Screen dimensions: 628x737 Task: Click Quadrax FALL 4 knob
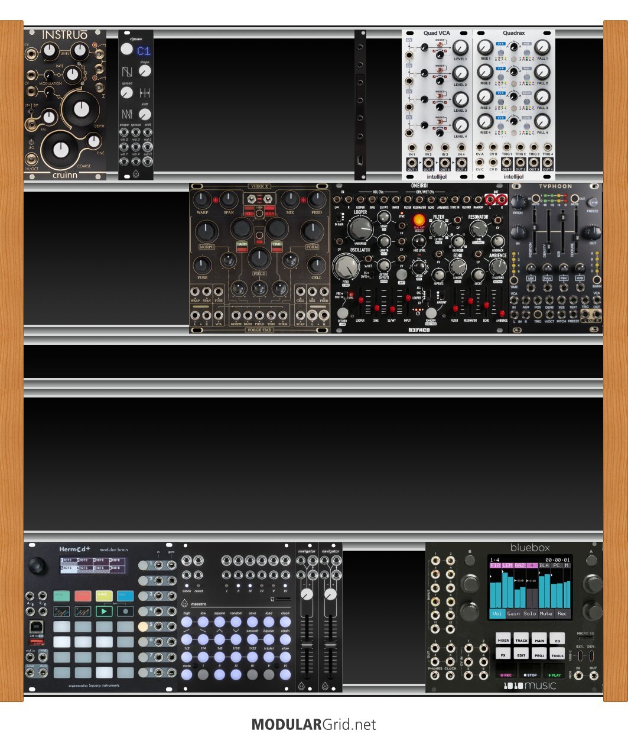click(x=542, y=121)
